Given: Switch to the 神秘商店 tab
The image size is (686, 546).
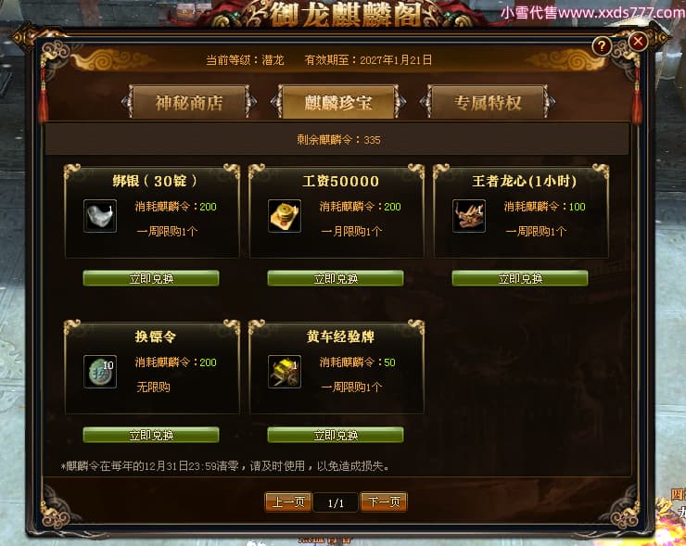Looking at the screenshot, I should click(189, 102).
